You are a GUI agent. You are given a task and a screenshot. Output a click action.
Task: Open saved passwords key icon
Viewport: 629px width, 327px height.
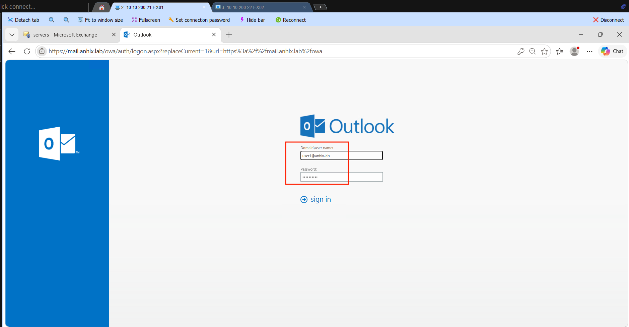click(520, 51)
